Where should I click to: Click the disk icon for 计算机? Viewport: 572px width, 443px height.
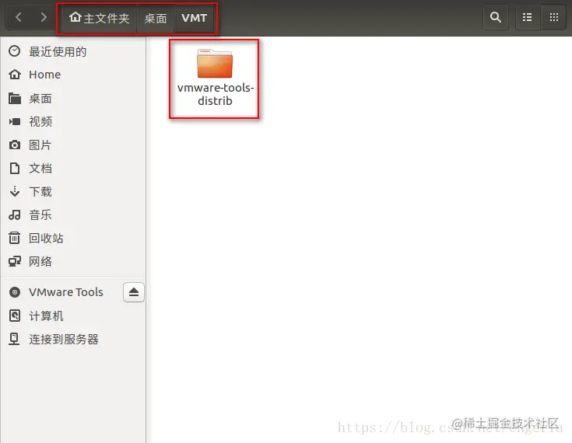tap(15, 316)
